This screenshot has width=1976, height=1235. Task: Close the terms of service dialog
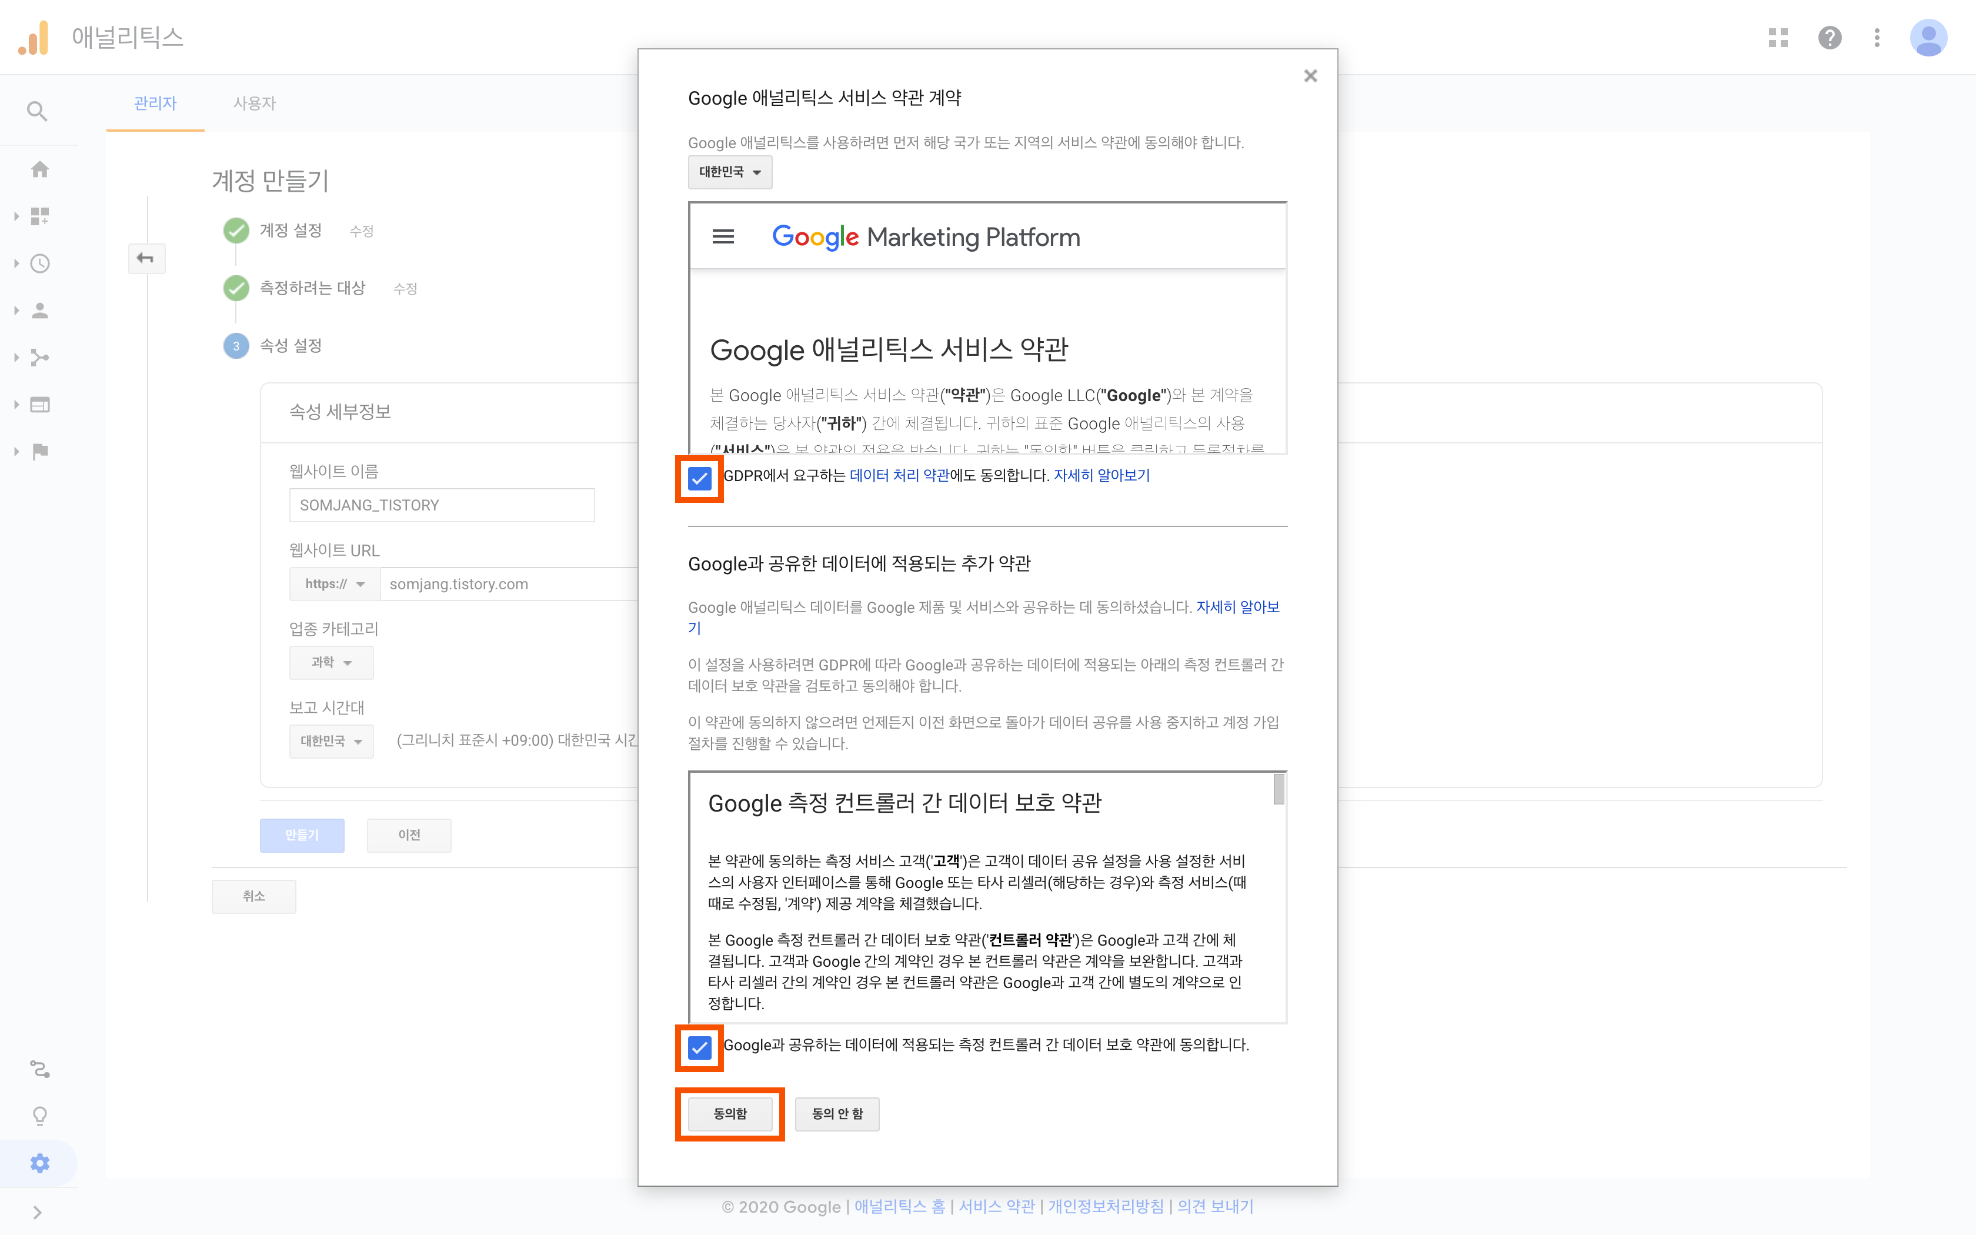pyautogui.click(x=1310, y=76)
